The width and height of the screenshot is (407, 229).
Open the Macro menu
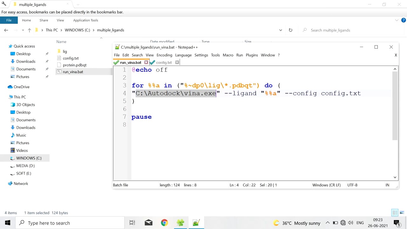[x=228, y=55]
